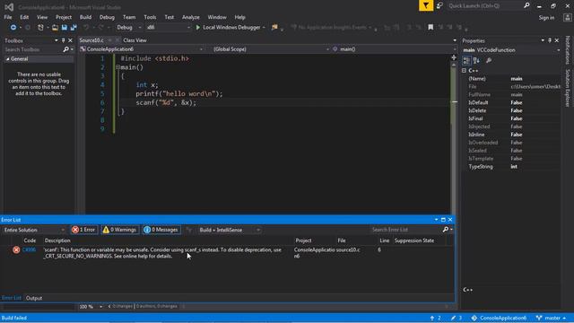Pin the Toolbox panel with its pushpin
This screenshot has width=574, height=323.
(63, 40)
